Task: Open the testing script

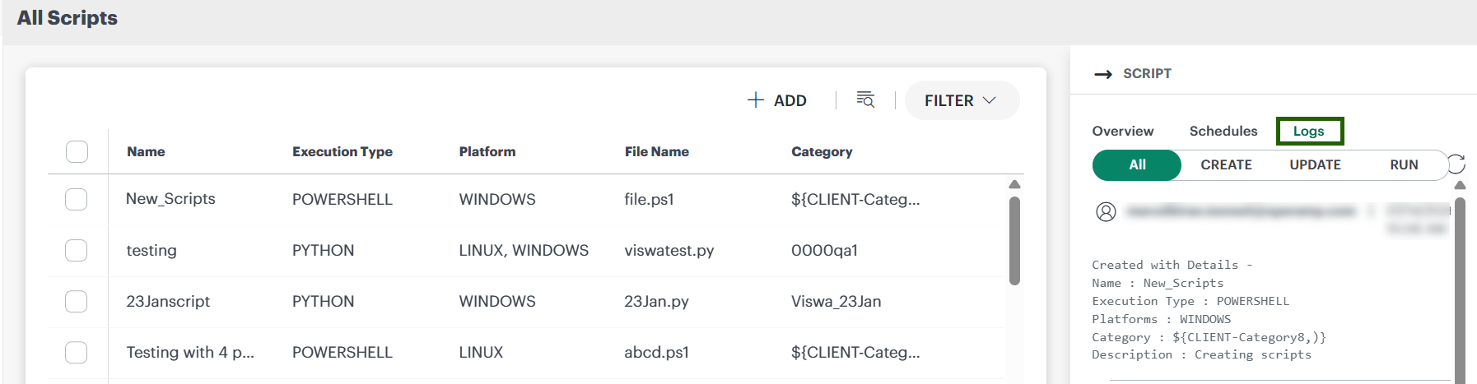Action: coord(151,250)
